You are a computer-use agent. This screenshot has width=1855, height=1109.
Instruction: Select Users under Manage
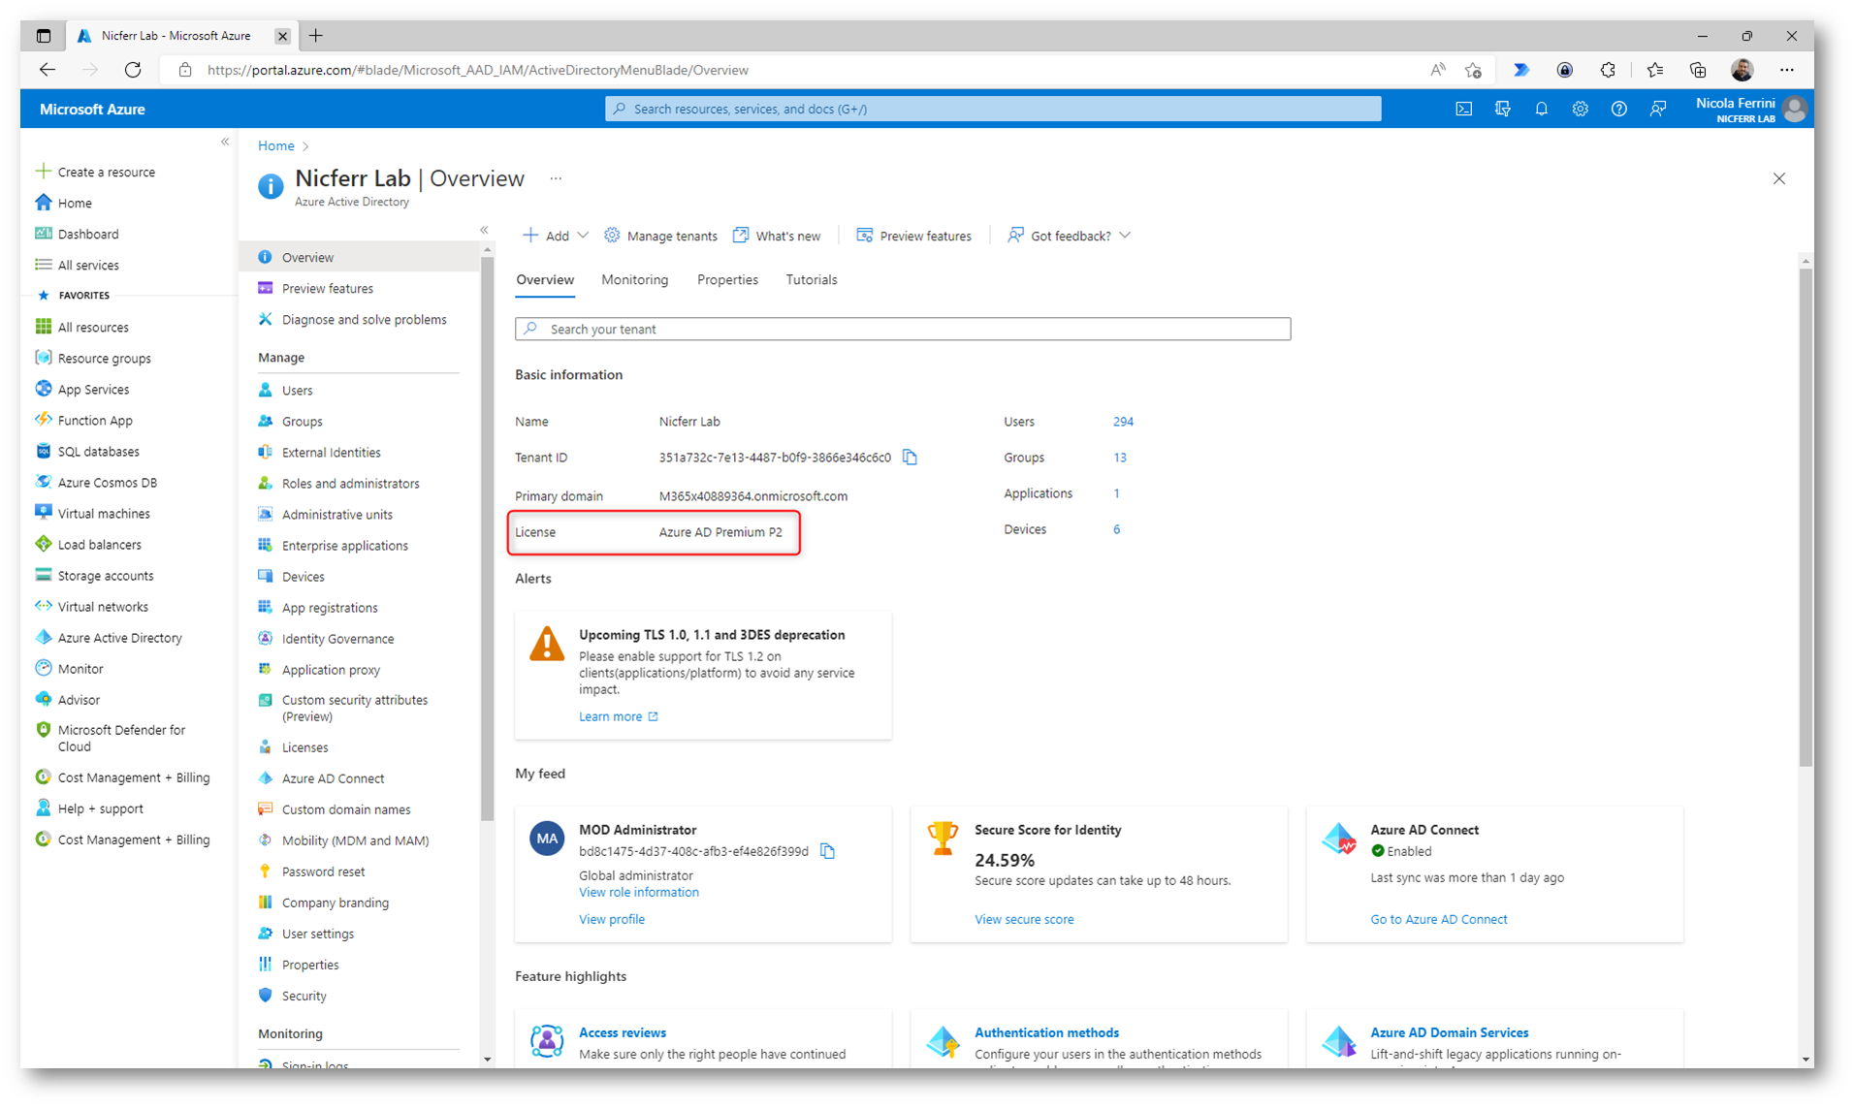[x=297, y=391]
